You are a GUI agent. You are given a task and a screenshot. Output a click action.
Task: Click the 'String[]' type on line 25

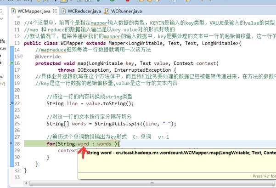[x=58, y=124]
